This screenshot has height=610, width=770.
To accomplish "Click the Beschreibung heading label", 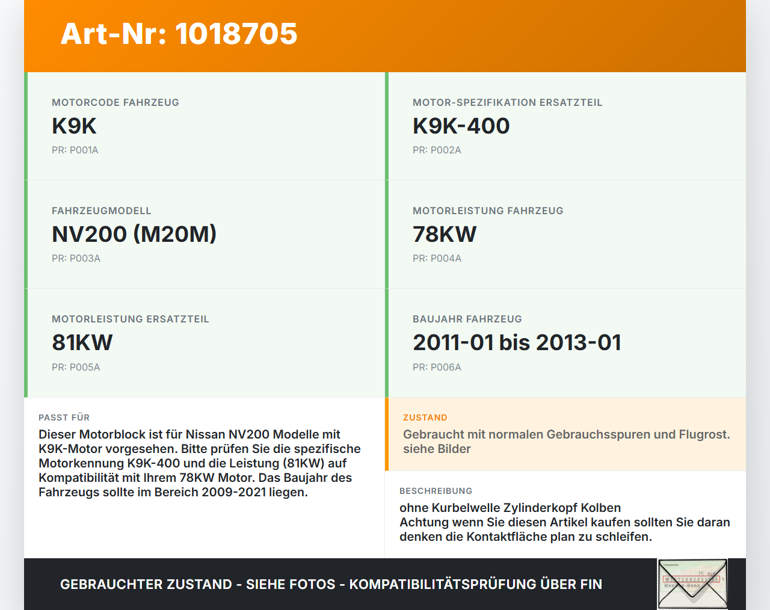I will [436, 491].
